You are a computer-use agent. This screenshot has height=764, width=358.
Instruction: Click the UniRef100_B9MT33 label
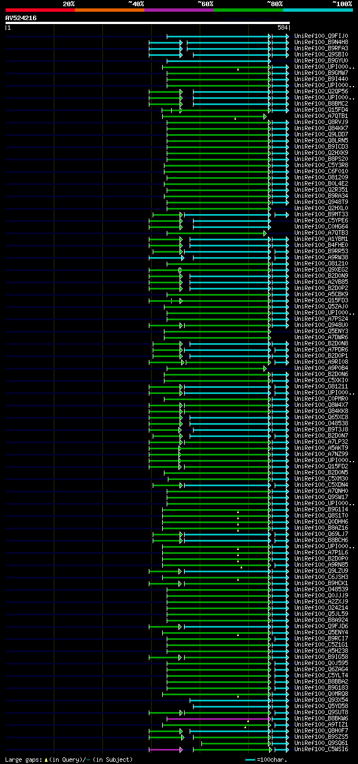point(321,214)
